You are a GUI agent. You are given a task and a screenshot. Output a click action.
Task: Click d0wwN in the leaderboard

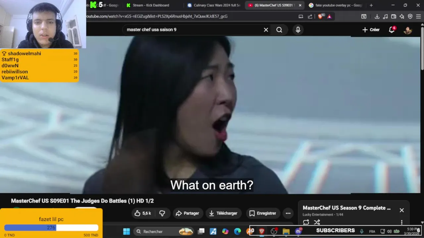pos(10,65)
